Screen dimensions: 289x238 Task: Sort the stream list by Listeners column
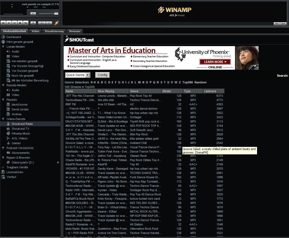coord(214,91)
